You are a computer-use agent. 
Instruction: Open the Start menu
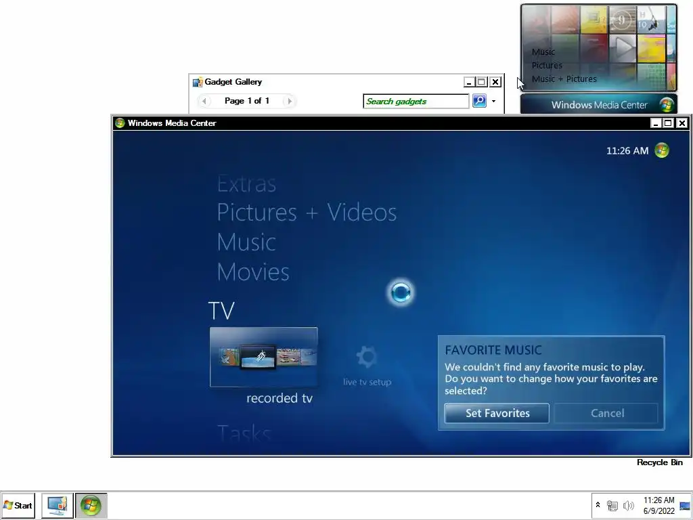pyautogui.click(x=18, y=505)
